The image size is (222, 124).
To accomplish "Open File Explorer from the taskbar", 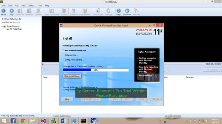I will pyautogui.click(x=33, y=121).
